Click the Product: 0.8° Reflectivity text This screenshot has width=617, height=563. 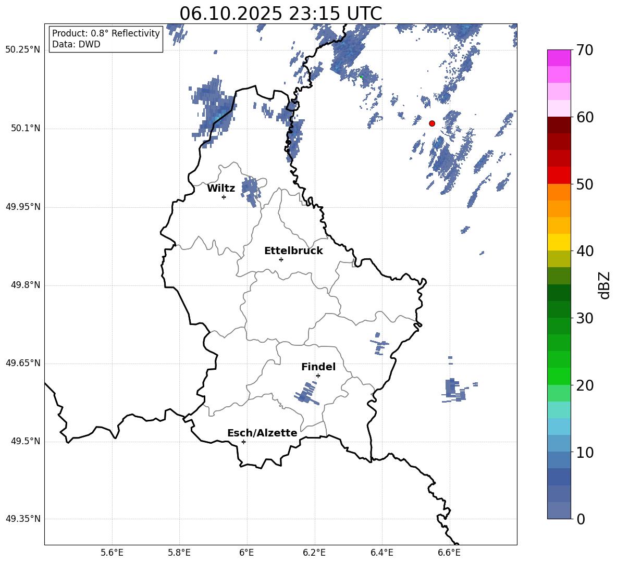pyautogui.click(x=106, y=33)
